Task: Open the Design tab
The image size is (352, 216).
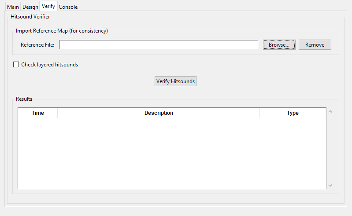Action: click(30, 7)
